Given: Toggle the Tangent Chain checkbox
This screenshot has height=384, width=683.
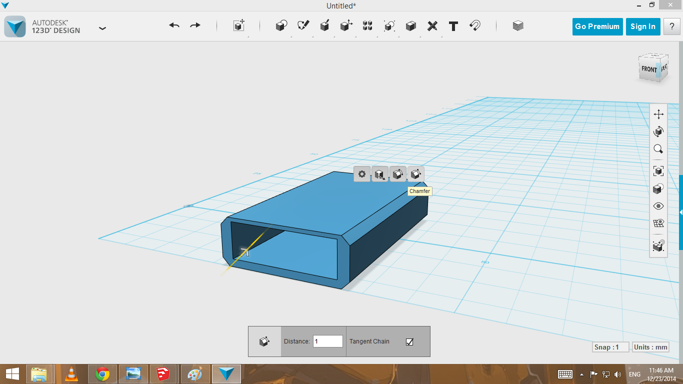Looking at the screenshot, I should point(409,342).
